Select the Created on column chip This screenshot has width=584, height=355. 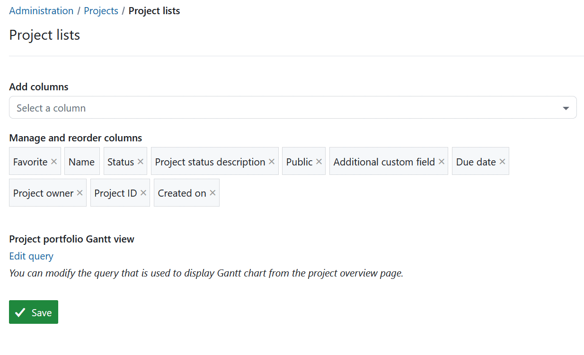point(182,192)
